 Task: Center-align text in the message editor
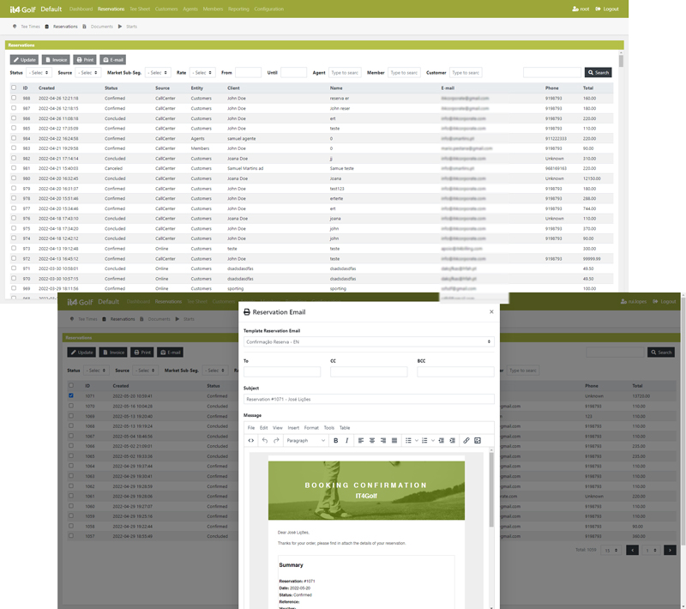[372, 440]
